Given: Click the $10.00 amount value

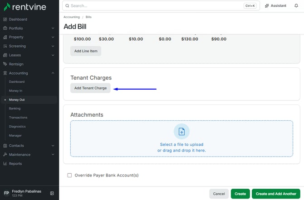Looking at the screenshot, I should 136,39.
